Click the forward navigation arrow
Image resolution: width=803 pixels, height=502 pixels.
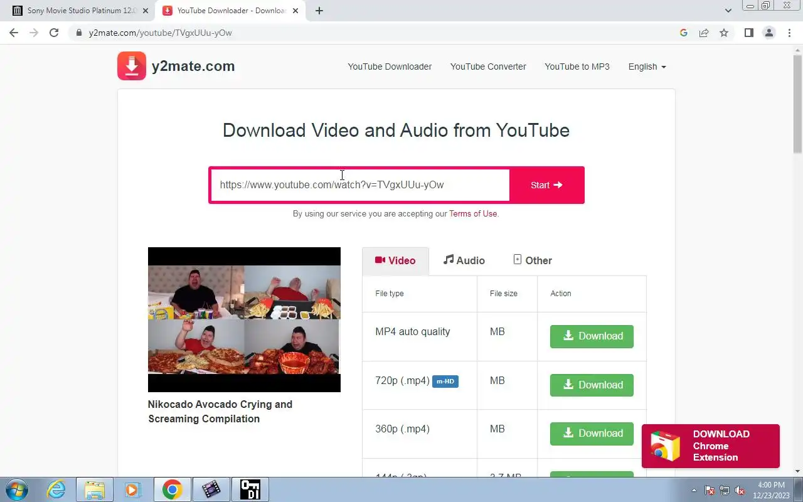tap(34, 33)
